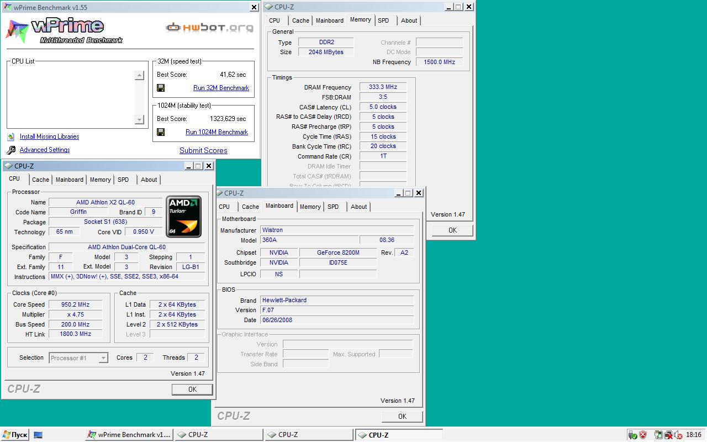Select the active bold CPU-Z taskbar button

coord(399,435)
